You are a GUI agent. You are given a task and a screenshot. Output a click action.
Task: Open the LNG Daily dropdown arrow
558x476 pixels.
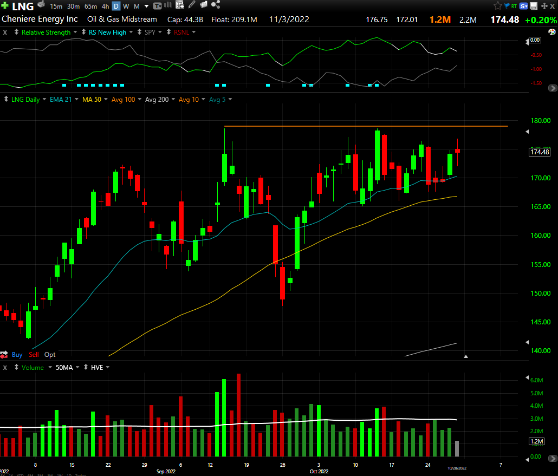pyautogui.click(x=44, y=99)
